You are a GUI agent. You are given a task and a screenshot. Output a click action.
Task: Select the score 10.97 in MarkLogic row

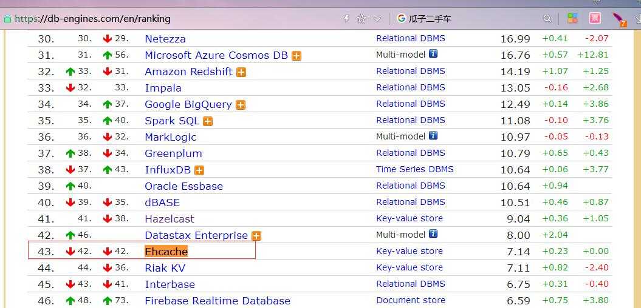[x=515, y=137]
